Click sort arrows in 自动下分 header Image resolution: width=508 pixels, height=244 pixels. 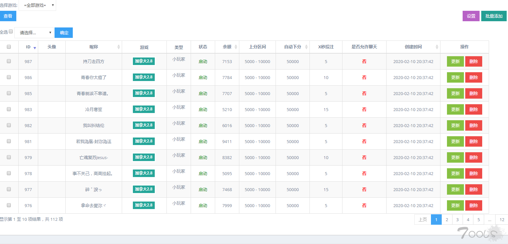point(306,47)
